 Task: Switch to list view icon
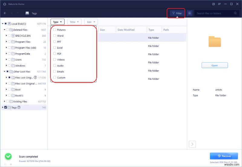coord(190,13)
